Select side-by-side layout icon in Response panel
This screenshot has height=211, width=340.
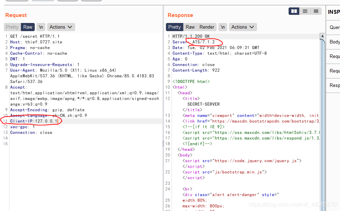coord(294,11)
